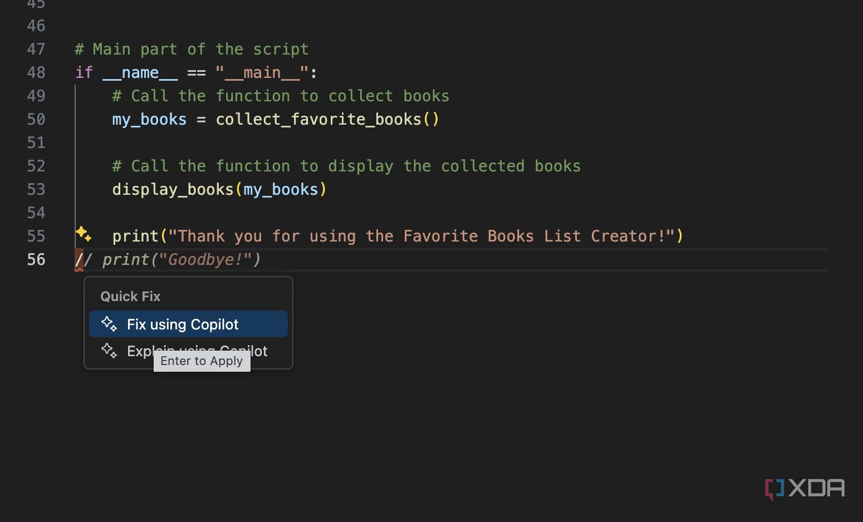The height and width of the screenshot is (522, 863).
Task: Click the "__main__" string literal
Action: pos(262,72)
